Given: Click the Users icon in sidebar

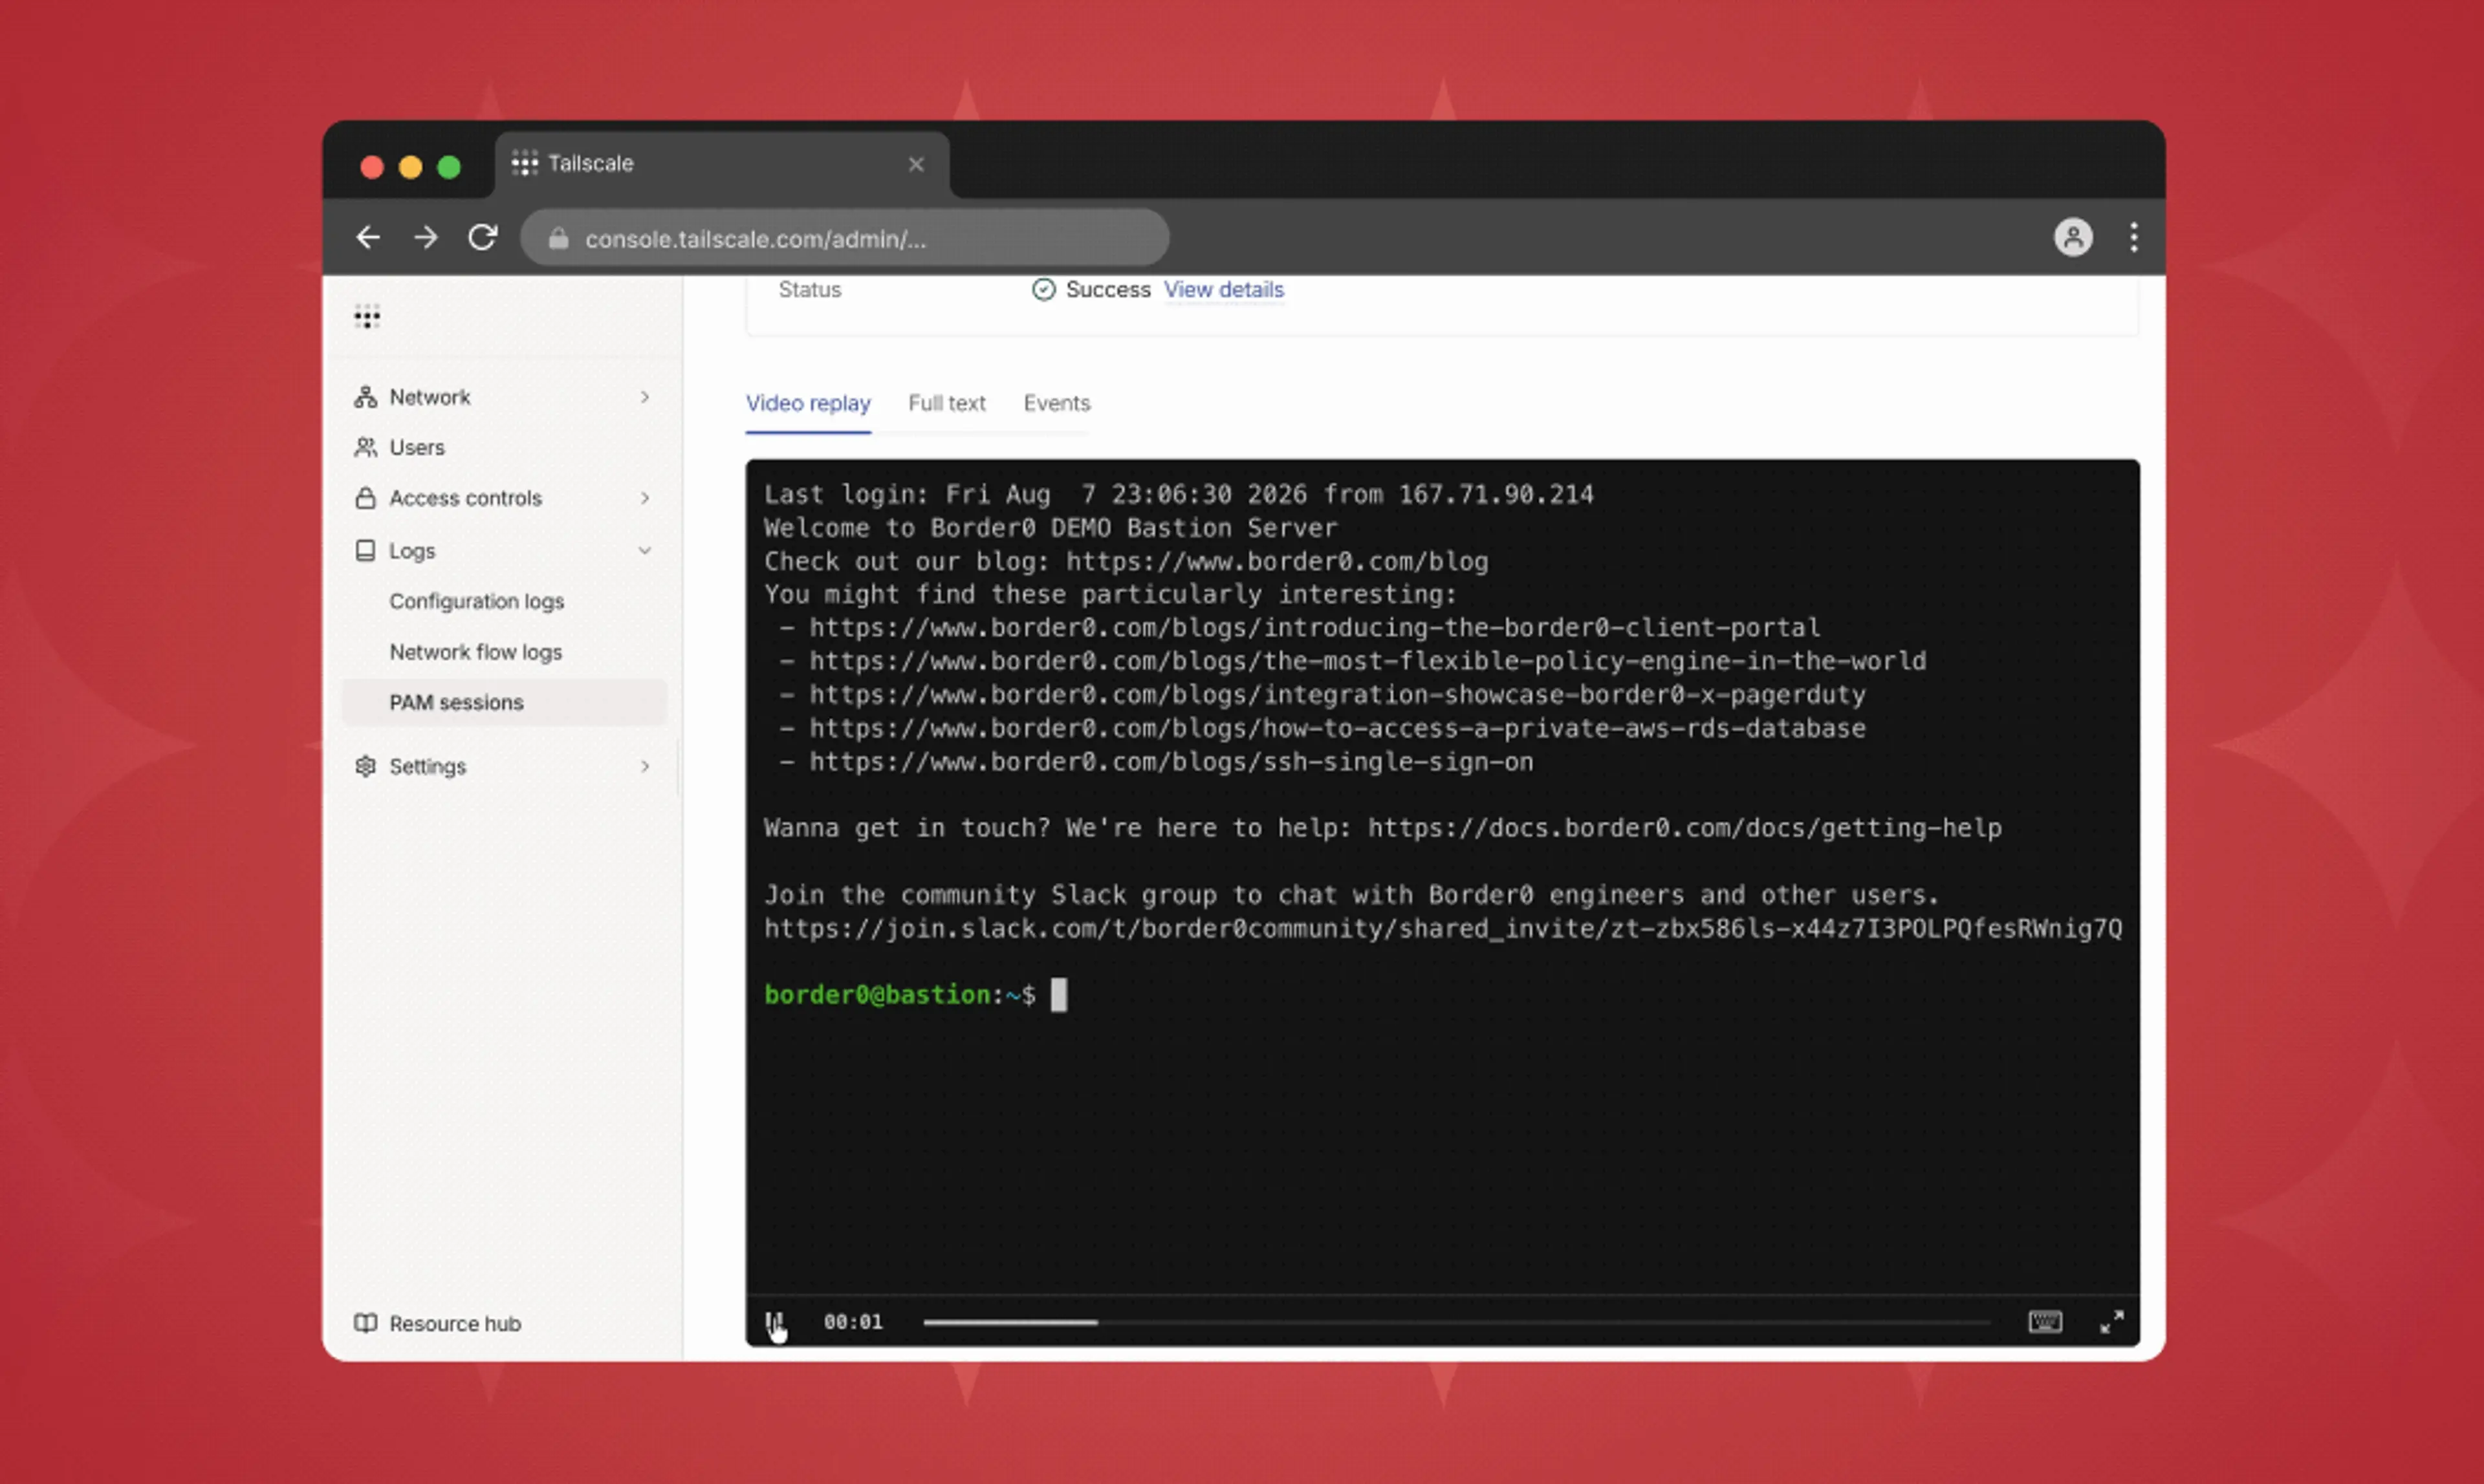Looking at the screenshot, I should 365,447.
